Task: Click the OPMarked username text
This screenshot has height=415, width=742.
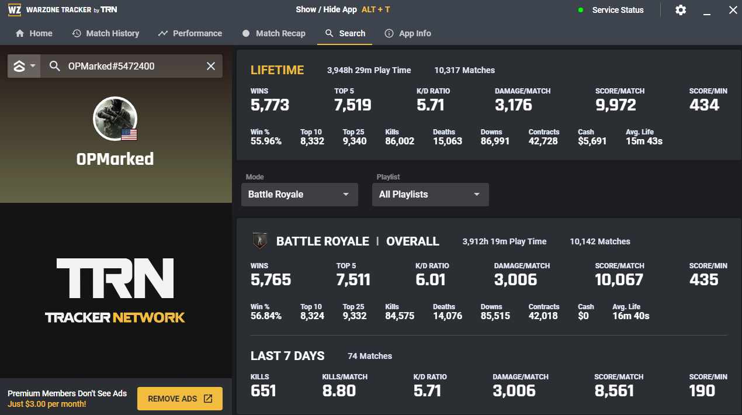Action: [x=115, y=159]
